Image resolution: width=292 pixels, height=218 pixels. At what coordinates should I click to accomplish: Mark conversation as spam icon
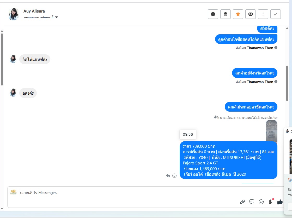click(x=213, y=14)
